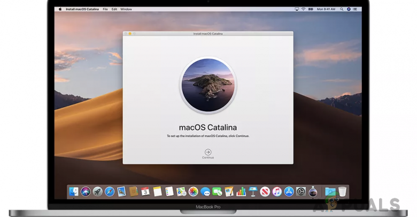Open Launchpad rocket icon

[97, 191]
